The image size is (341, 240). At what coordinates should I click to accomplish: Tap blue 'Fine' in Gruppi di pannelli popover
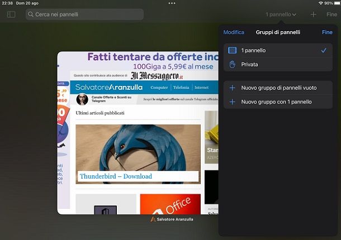click(x=327, y=32)
